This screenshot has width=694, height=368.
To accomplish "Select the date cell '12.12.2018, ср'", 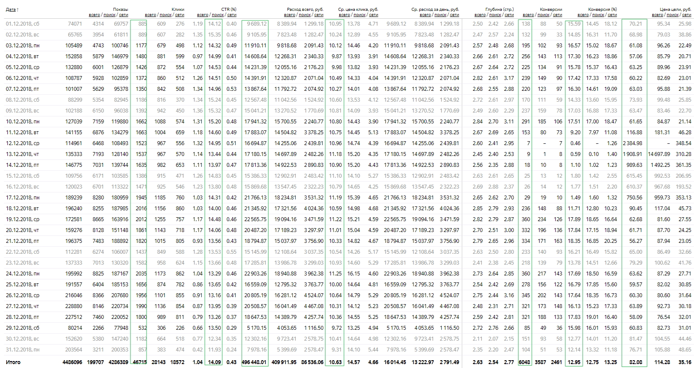I will (x=23, y=143).
